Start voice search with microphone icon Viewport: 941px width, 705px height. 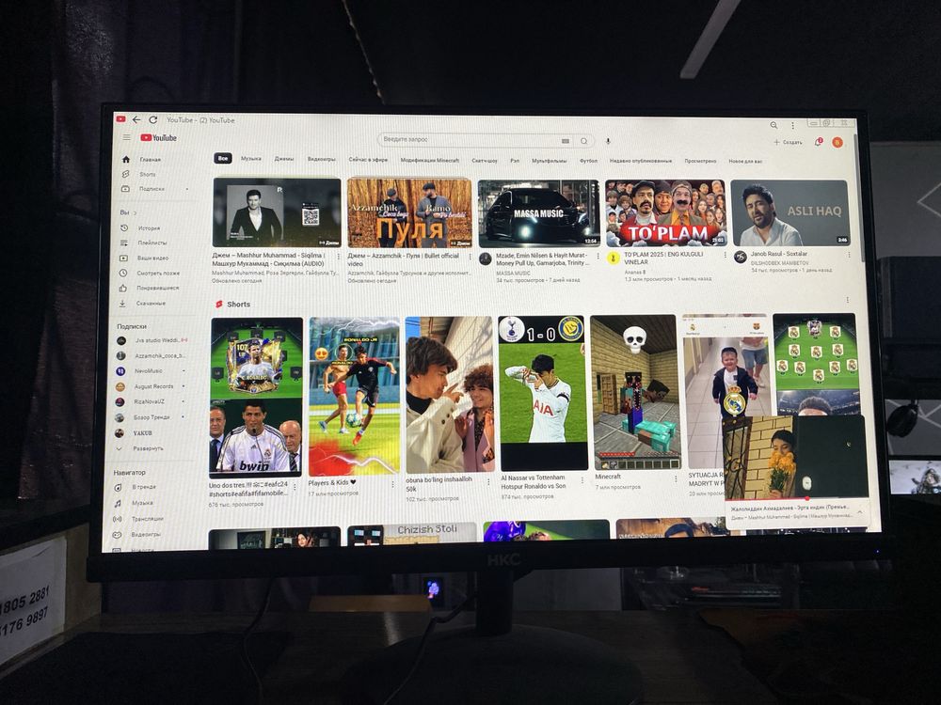click(x=608, y=141)
